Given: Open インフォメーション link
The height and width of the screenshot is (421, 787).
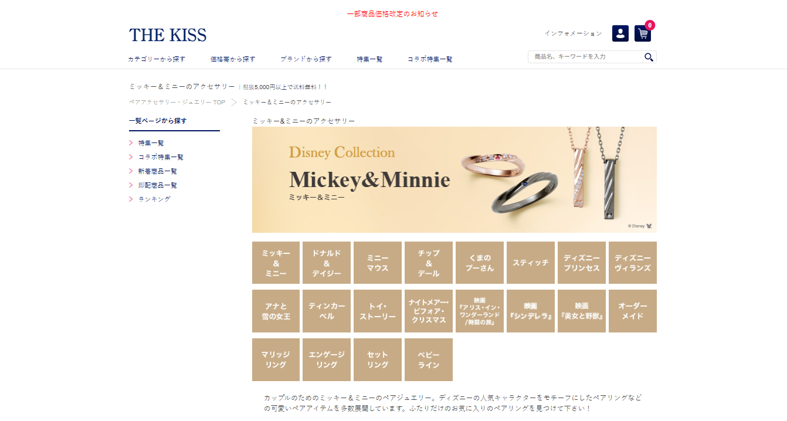Looking at the screenshot, I should [573, 33].
